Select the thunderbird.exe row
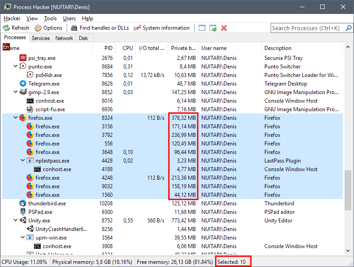Screen dimensions: 354x267 click(x=172, y=204)
